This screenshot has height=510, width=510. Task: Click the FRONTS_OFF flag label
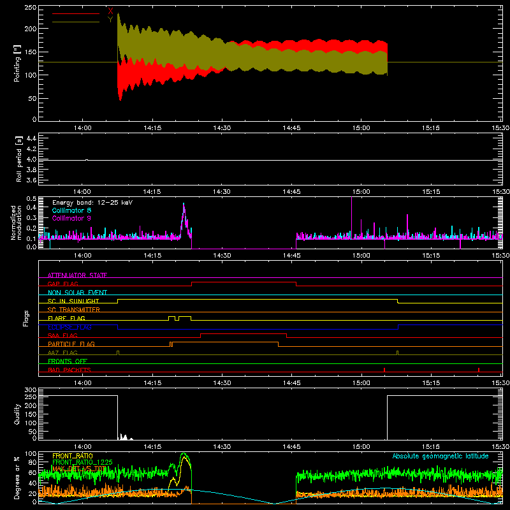click(x=68, y=361)
